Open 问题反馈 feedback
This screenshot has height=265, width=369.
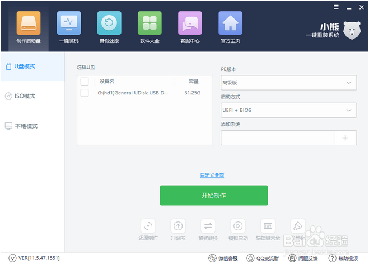[303, 258]
